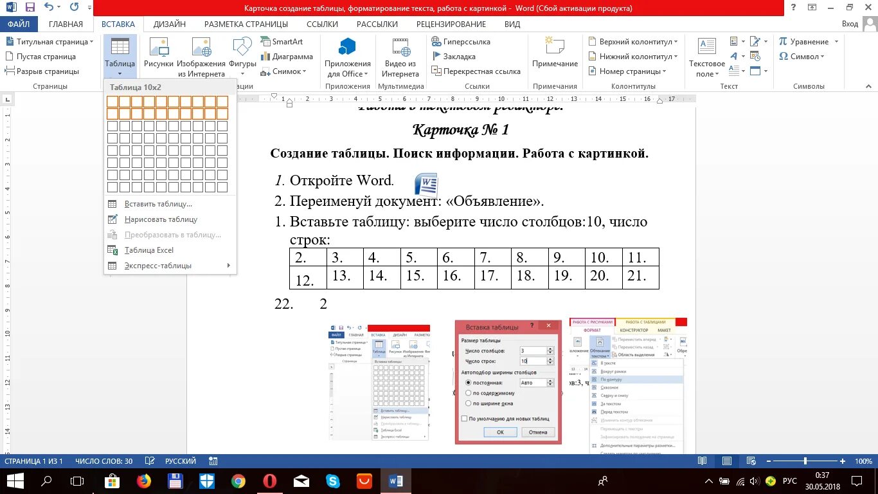Click the Save icon in quick access toolbar
Image resolution: width=878 pixels, height=494 pixels.
30,8
